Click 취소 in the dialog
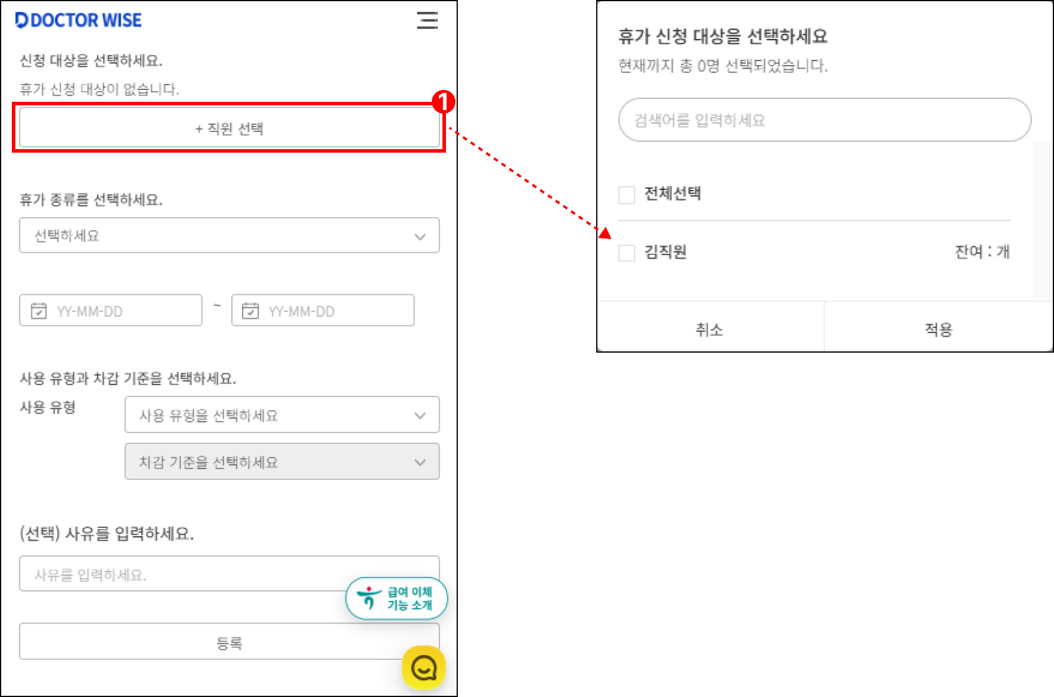 point(710,329)
